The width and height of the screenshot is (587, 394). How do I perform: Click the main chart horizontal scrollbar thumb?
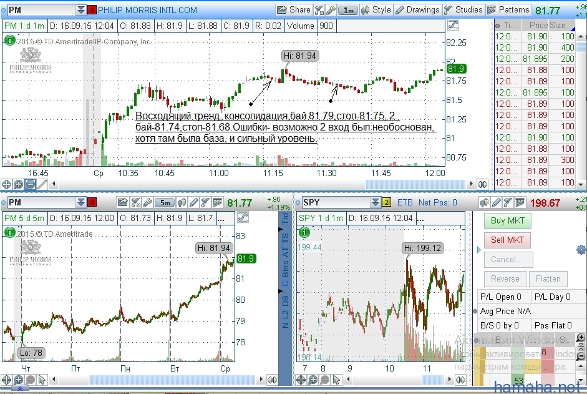click(x=415, y=184)
